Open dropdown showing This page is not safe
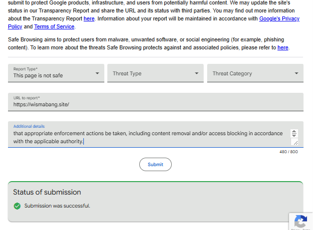313x230 pixels. 56,73
